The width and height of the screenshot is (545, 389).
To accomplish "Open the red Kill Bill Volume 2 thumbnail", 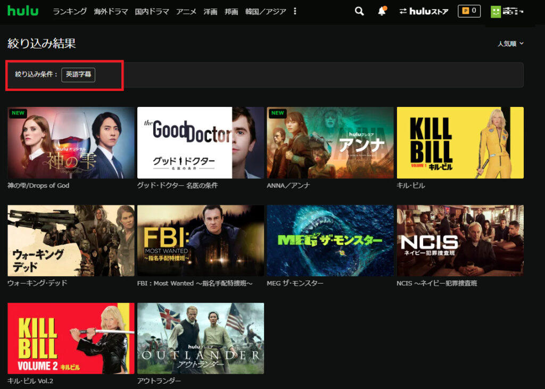I will [x=71, y=338].
